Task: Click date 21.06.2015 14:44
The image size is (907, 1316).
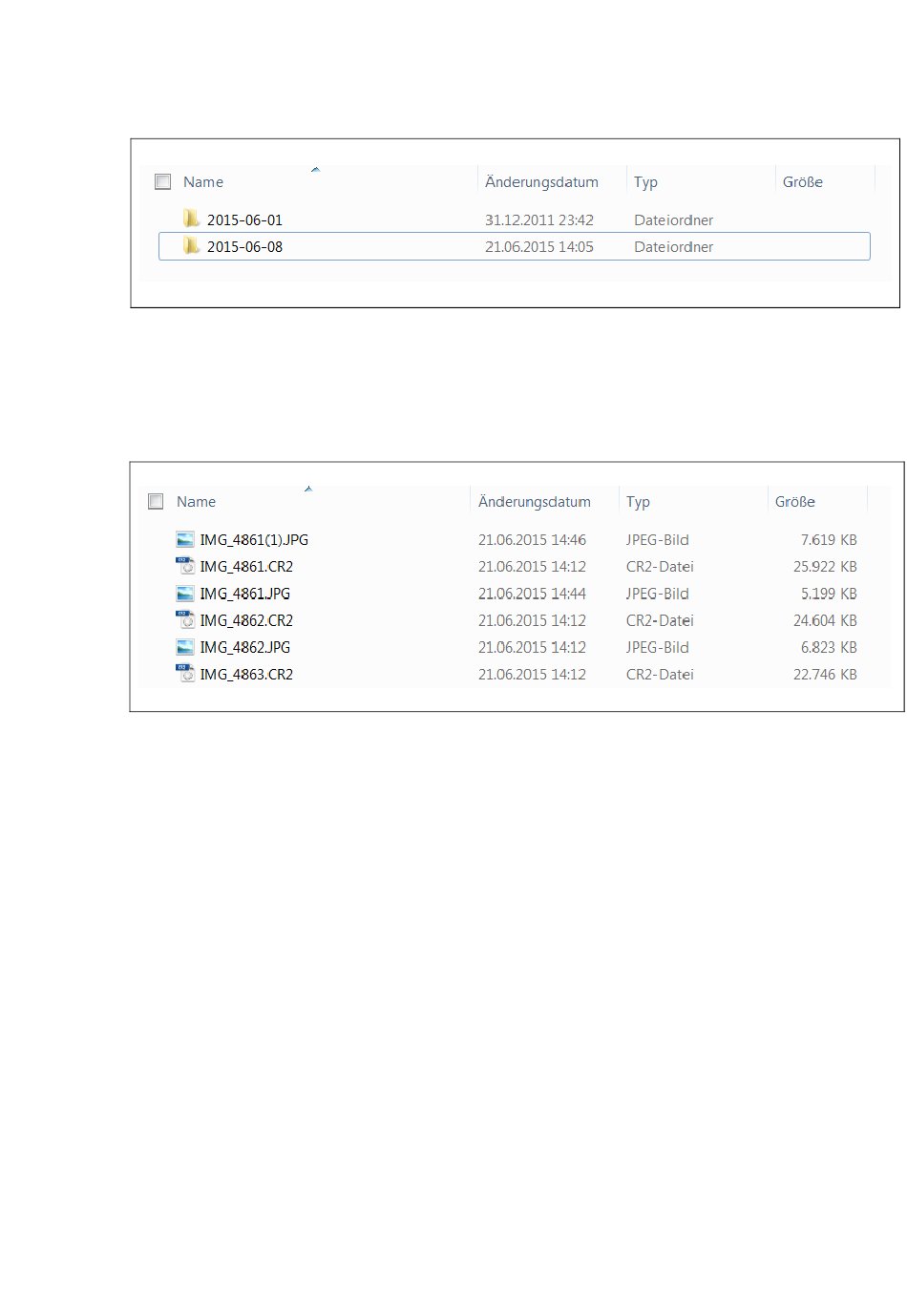Action: click(533, 594)
